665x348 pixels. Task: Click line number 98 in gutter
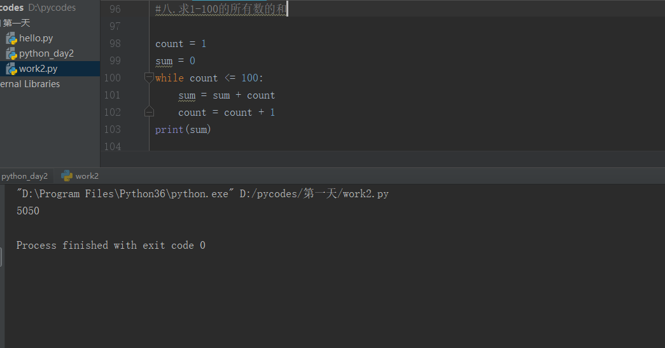pyautogui.click(x=115, y=43)
